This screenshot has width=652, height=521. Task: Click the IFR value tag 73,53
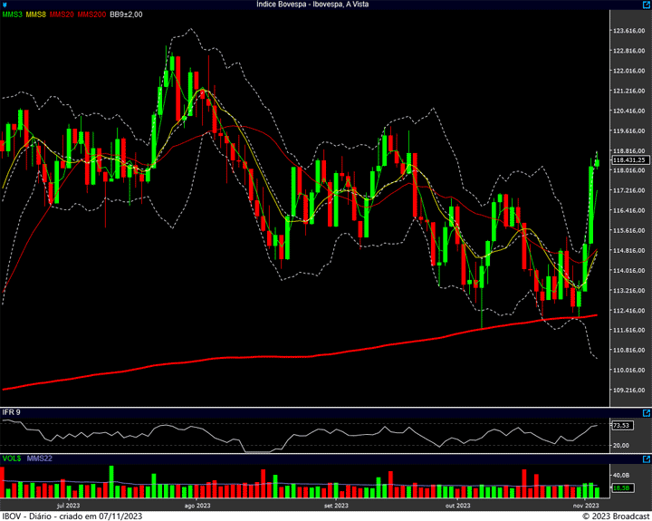[621, 425]
